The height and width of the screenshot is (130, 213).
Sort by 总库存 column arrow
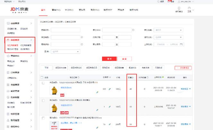coord(110,77)
